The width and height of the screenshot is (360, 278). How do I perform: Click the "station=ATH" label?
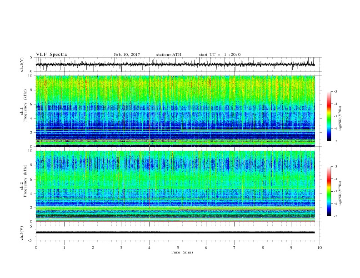tap(169, 55)
